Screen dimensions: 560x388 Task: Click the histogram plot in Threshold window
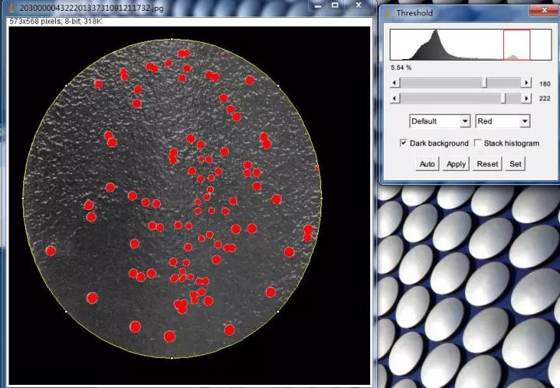click(471, 44)
